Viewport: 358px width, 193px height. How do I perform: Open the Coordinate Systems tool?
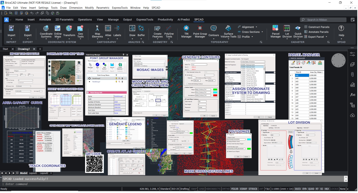[x=46, y=31]
